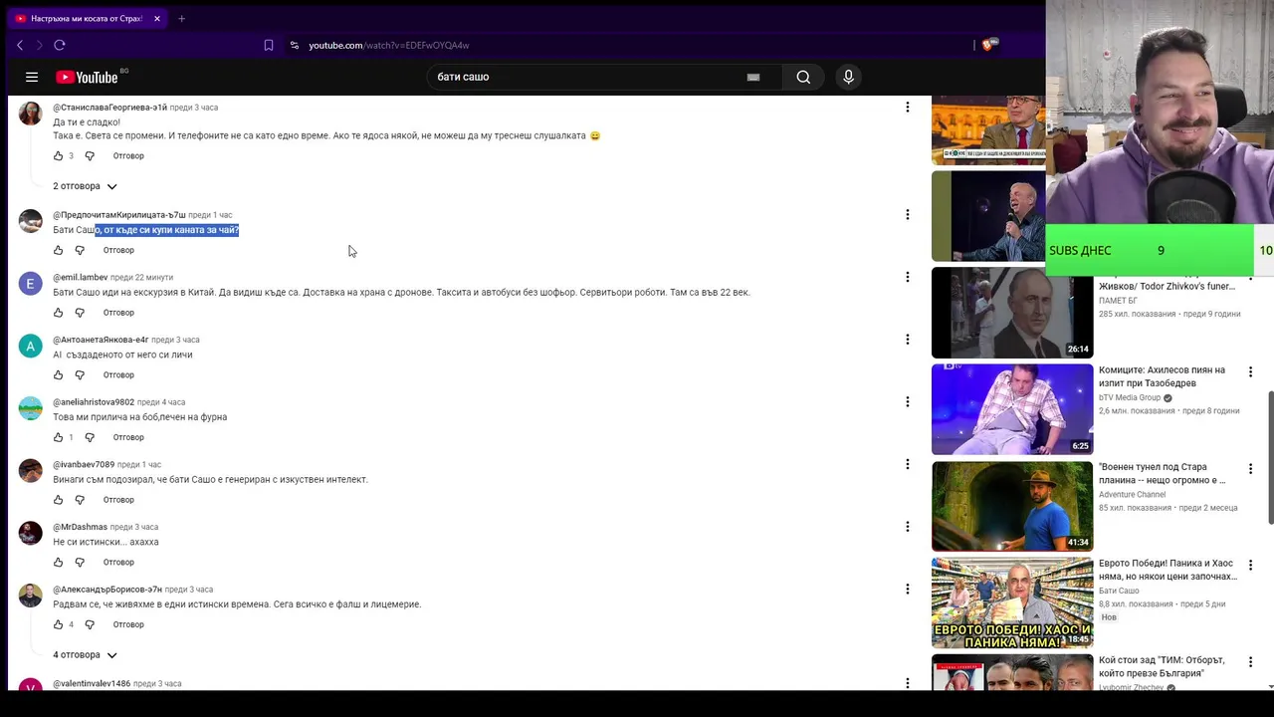Click the browser address bar URL
The height and width of the screenshot is (717, 1274).
pyautogui.click(x=388, y=45)
